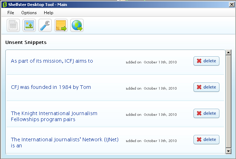
Task: Click the vertical scrollbar thumb of snippets list
Action: [x=228, y=102]
